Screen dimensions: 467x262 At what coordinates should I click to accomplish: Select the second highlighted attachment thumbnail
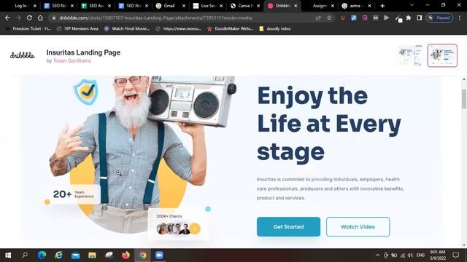click(x=442, y=55)
